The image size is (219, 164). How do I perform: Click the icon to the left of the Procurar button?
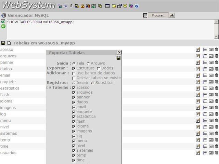point(145,15)
